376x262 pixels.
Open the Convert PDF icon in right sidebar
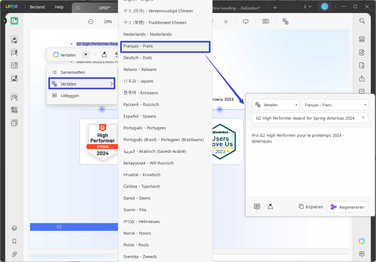(x=362, y=52)
